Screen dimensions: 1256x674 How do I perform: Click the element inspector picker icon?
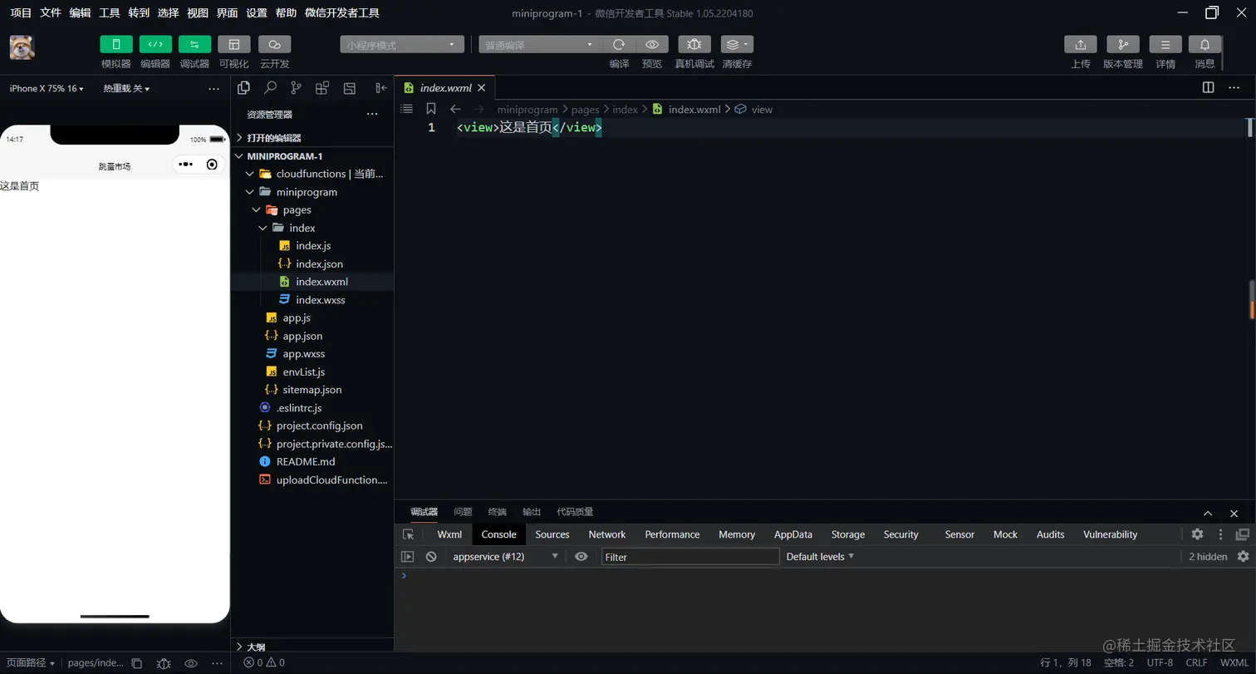coord(408,534)
